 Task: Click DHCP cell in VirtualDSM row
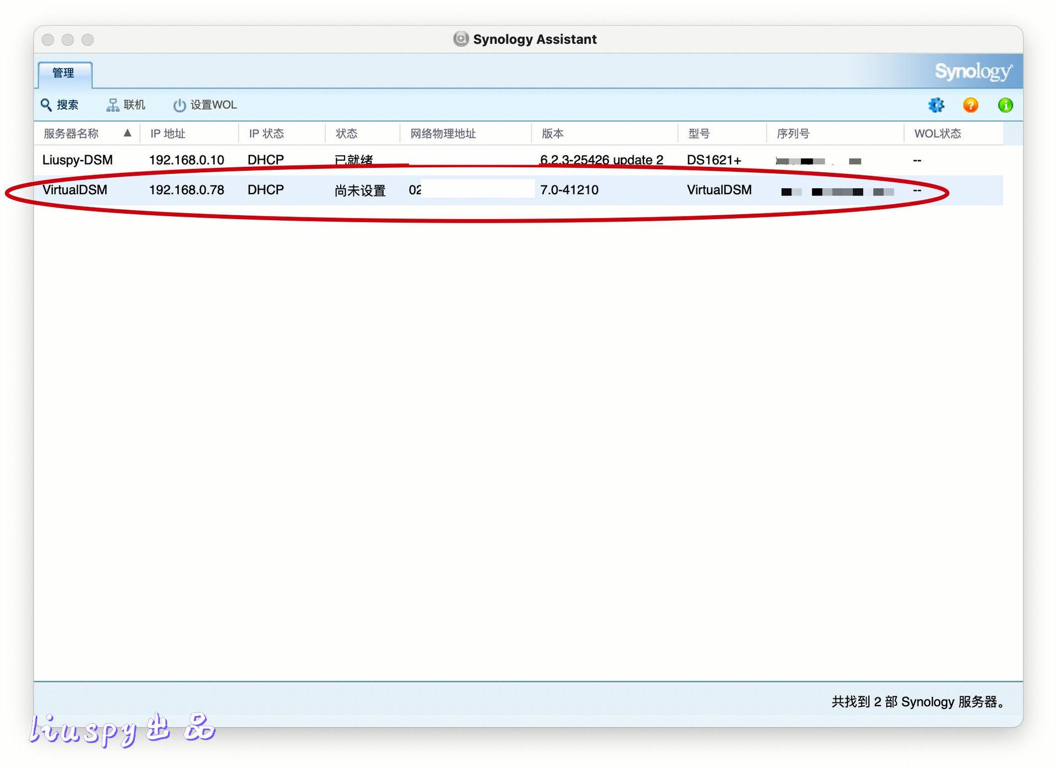(266, 190)
